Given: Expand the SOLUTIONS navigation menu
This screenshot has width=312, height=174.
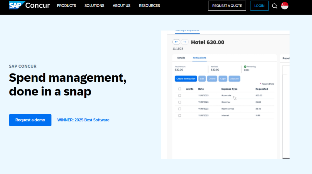Looking at the screenshot, I should point(94,6).
